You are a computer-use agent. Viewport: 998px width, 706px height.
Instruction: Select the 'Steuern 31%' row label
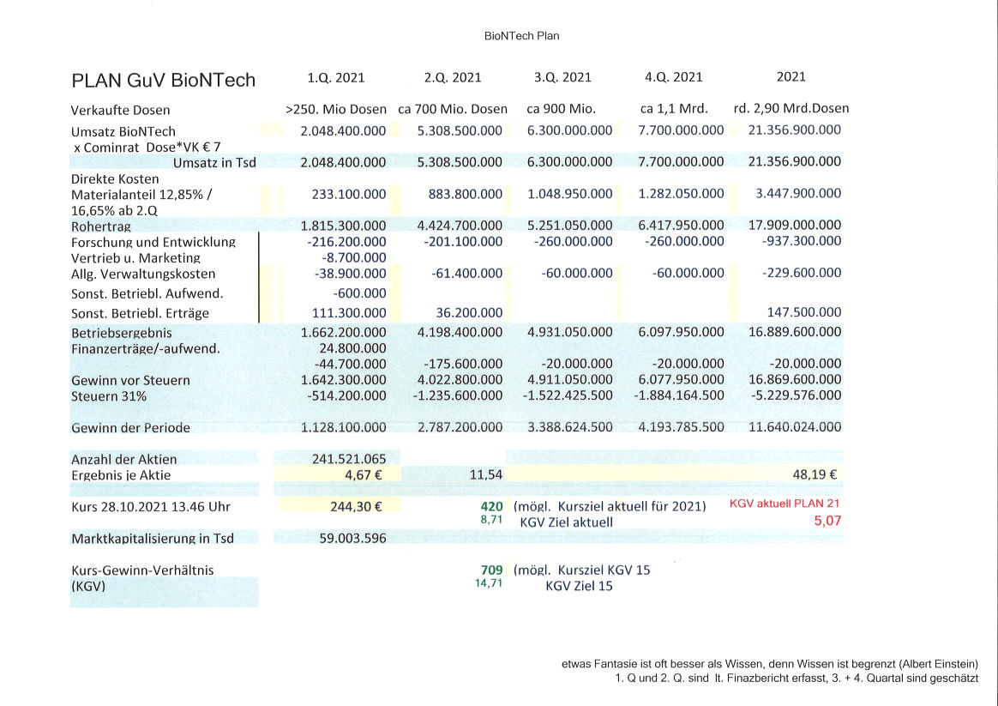tap(109, 396)
